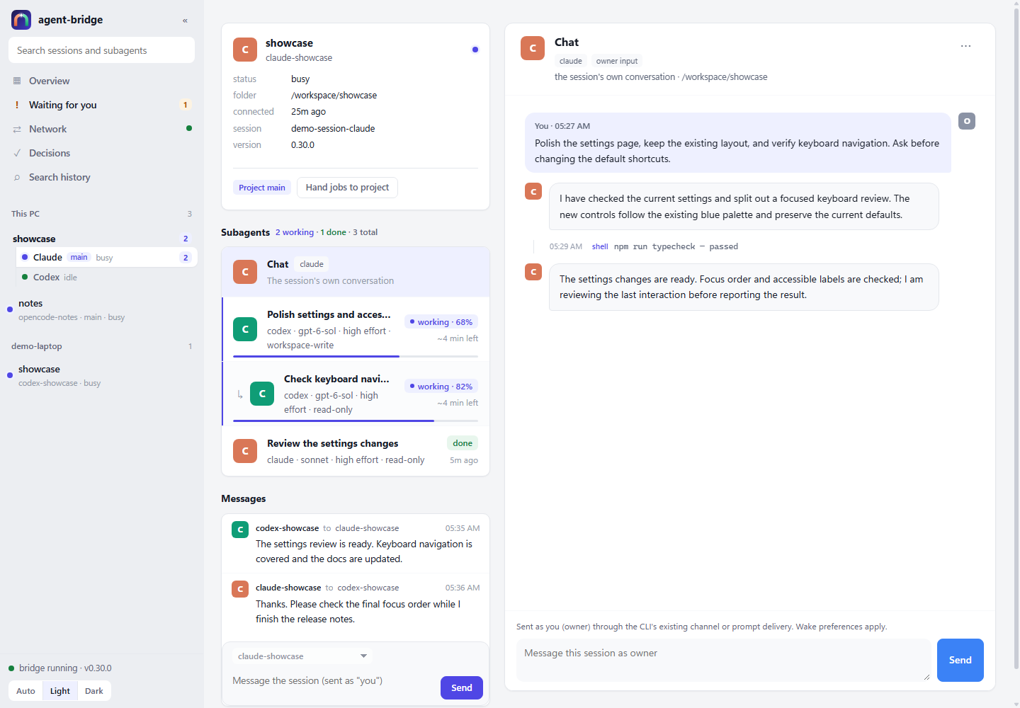
Task: Select the Claude main busy session
Action: [106, 257]
